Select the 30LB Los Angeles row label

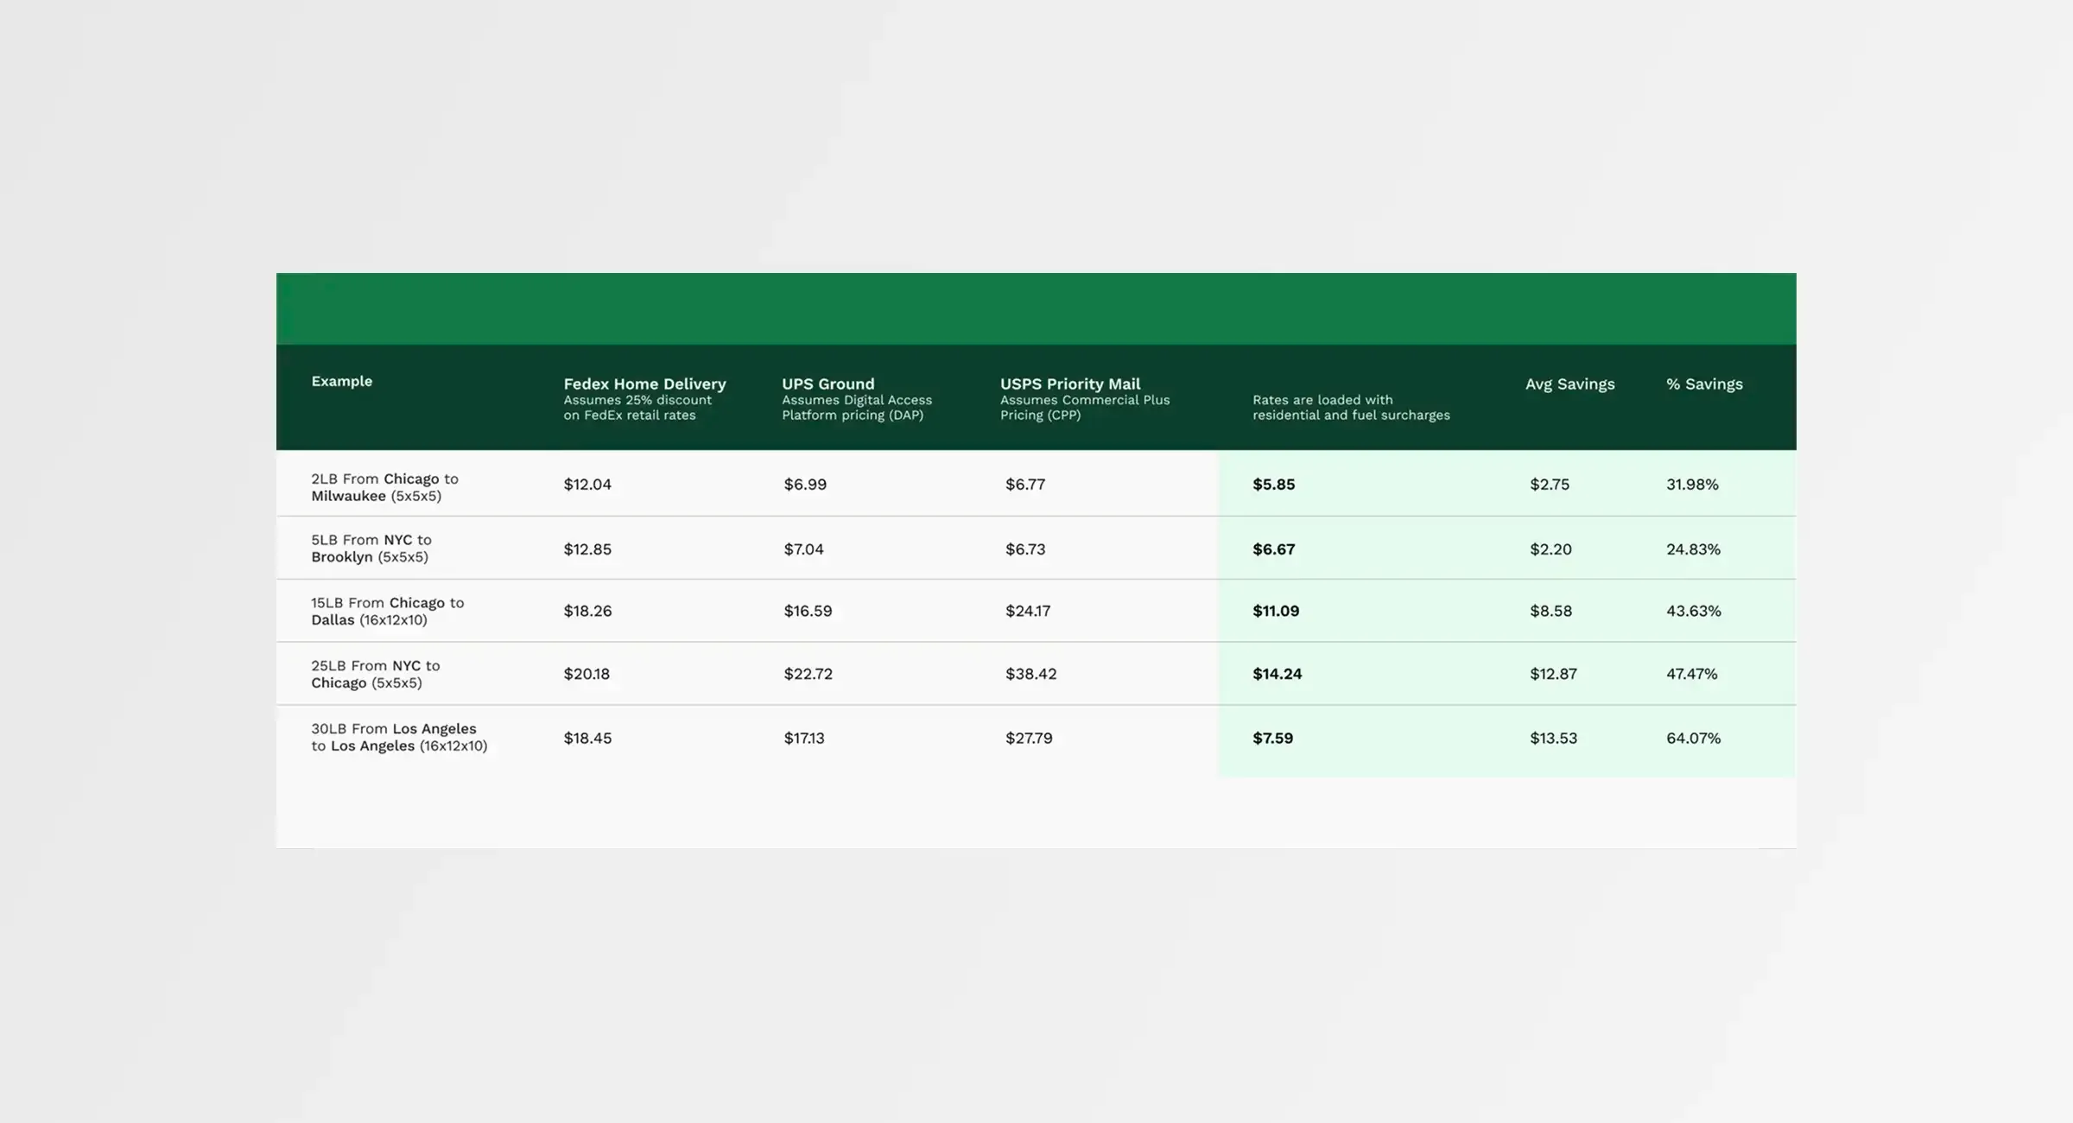click(x=398, y=737)
